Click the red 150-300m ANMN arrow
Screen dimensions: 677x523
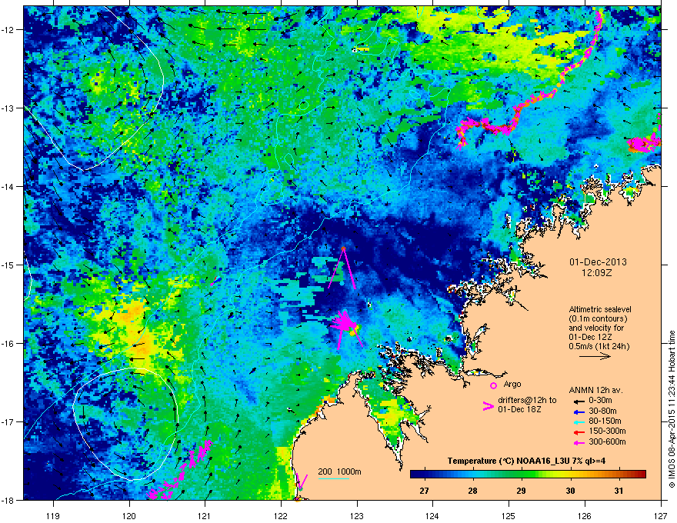pos(578,431)
